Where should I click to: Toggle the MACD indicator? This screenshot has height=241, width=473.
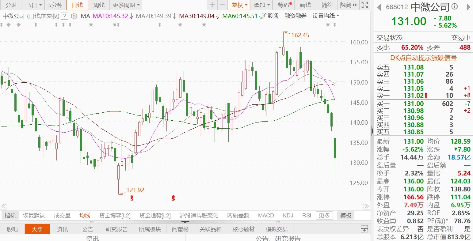[266, 215]
